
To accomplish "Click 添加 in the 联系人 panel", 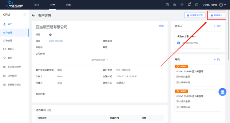I will tap(217, 26).
